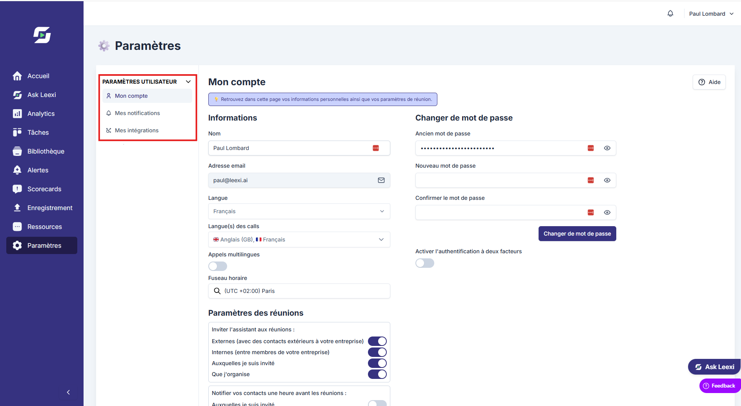Open the Langue(s) des calls dropdown
Image resolution: width=741 pixels, height=406 pixels.
[x=299, y=240]
